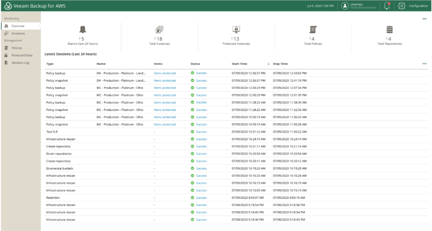The width and height of the screenshot is (432, 231).
Task: Select the '4 Total Repositories' counter
Action: 389,41
